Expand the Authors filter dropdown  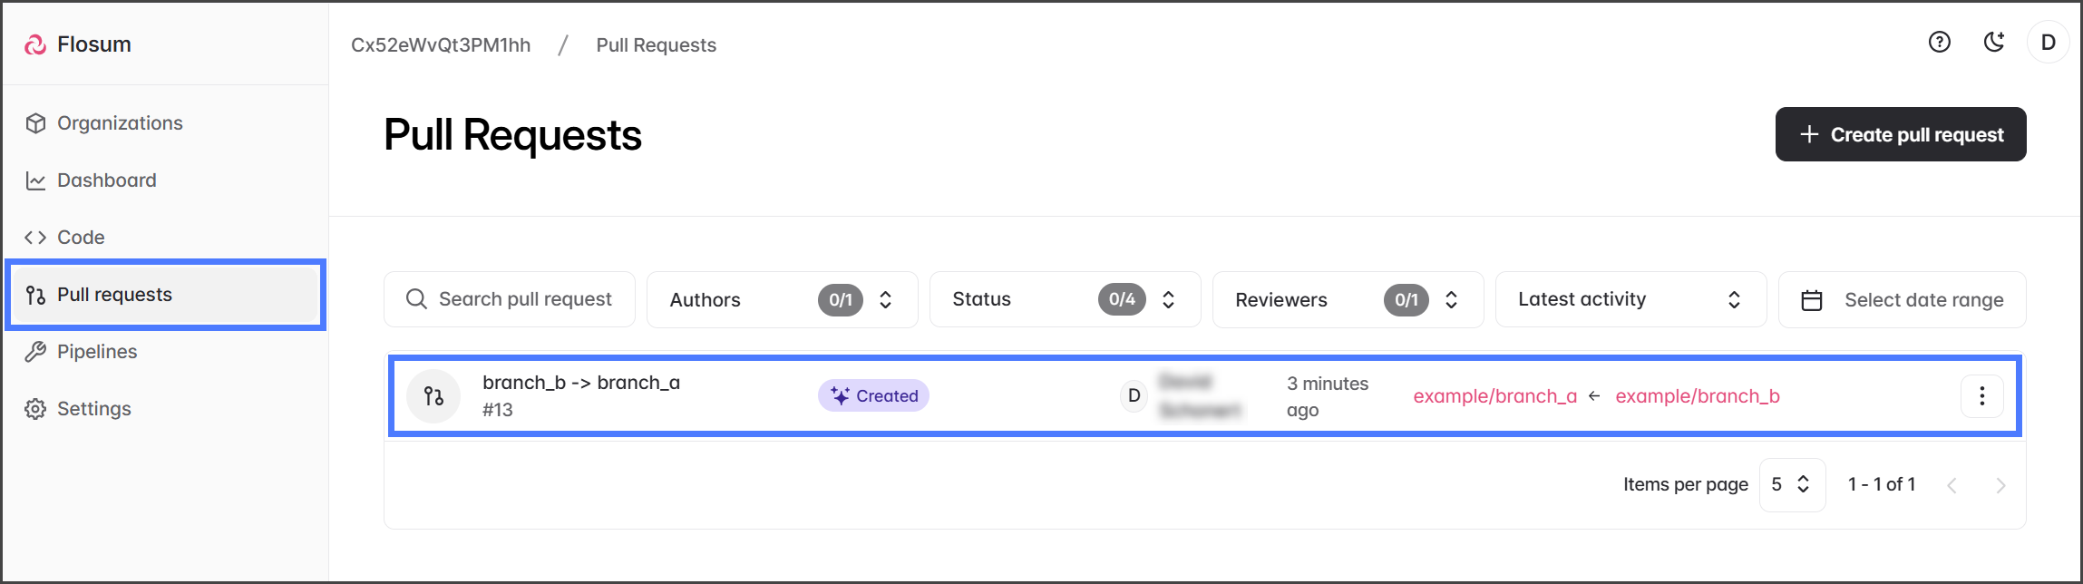pyautogui.click(x=781, y=300)
